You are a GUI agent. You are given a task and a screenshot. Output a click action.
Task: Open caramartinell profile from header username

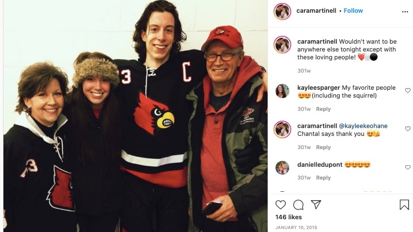316,10
